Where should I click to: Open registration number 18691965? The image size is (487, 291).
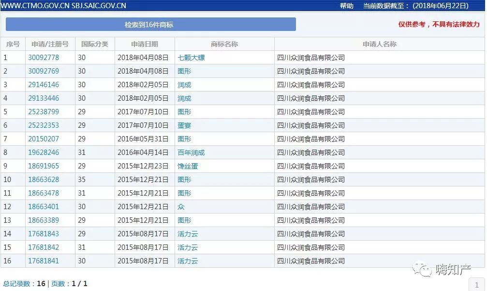point(44,166)
